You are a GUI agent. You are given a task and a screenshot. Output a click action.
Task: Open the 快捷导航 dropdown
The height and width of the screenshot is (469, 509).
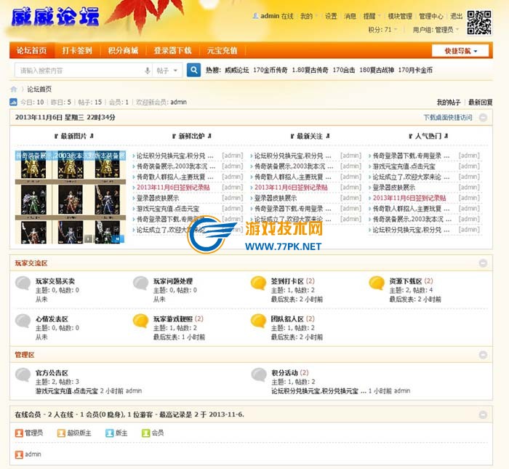tap(460, 51)
